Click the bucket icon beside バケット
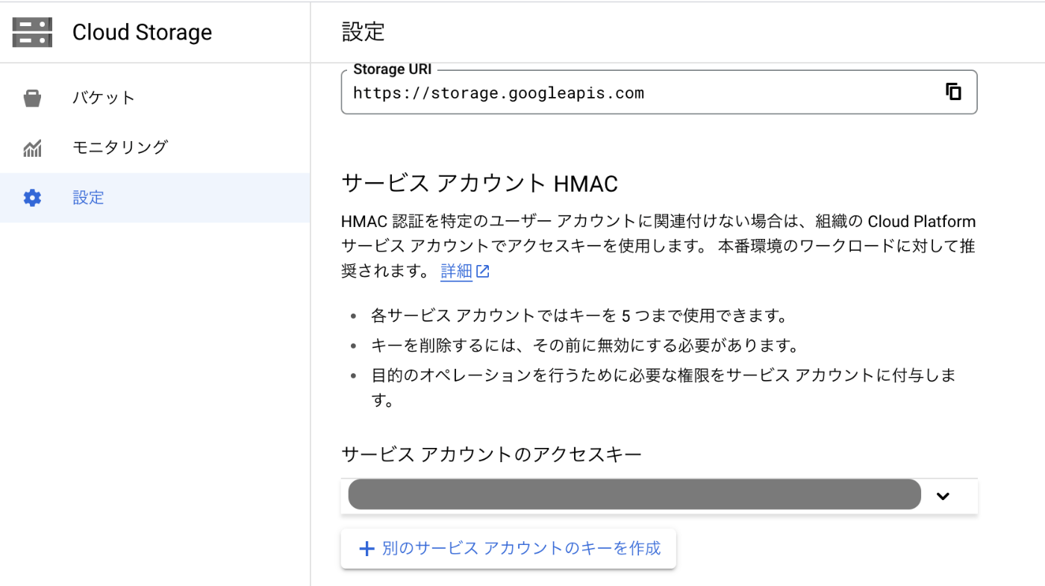Screen dimensions: 1045x586 32,98
